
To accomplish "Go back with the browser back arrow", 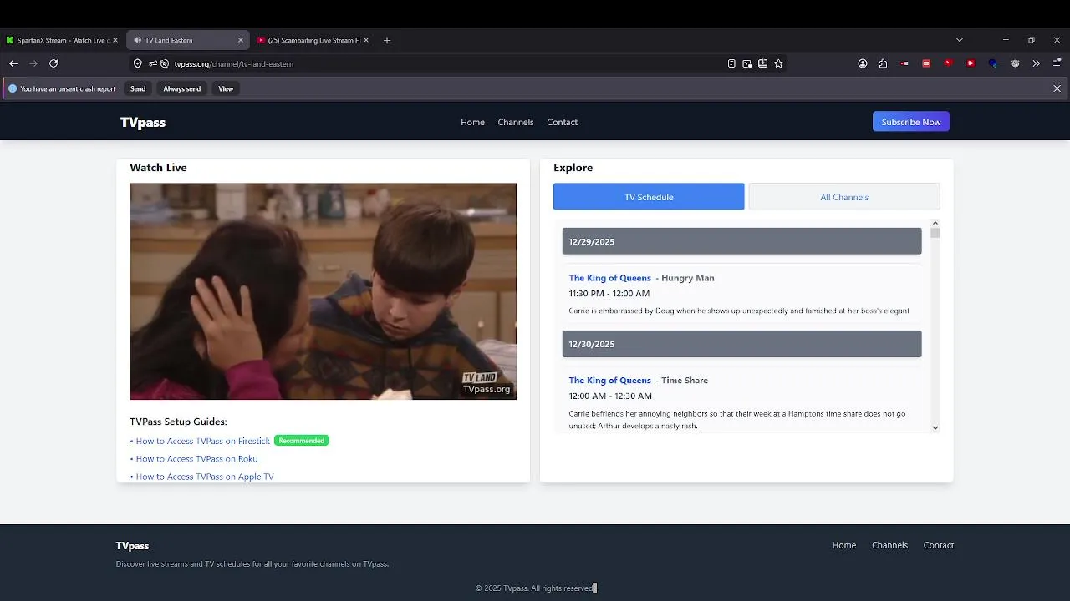I will pos(13,63).
